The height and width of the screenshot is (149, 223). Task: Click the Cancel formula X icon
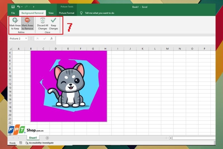point(38,39)
